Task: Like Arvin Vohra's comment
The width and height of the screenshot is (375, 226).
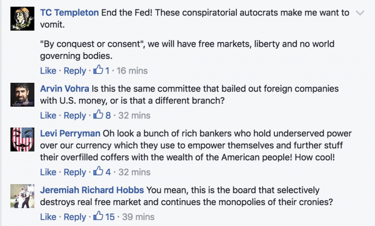Action: point(48,115)
